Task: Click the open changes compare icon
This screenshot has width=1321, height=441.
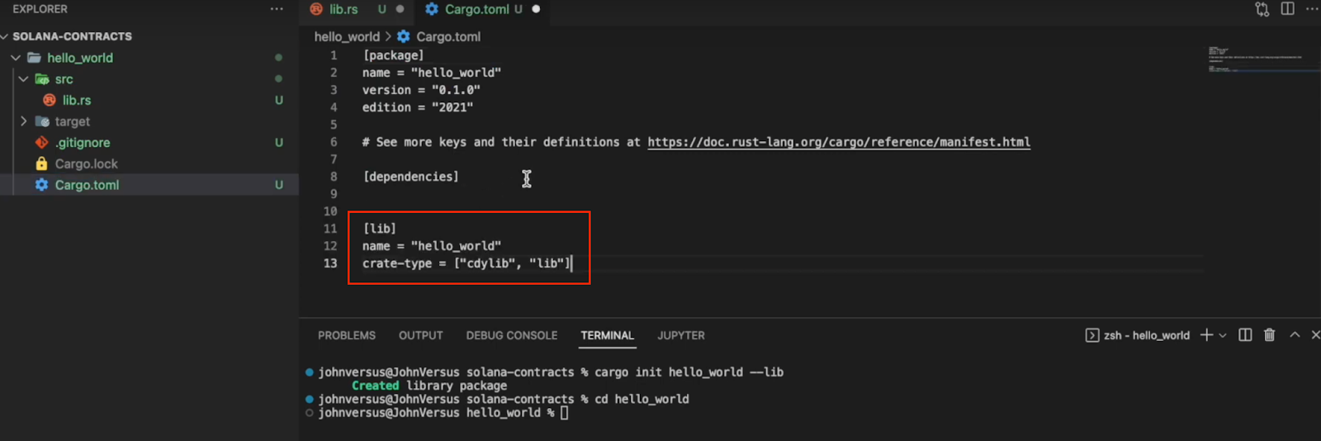Action: pos(1262,9)
